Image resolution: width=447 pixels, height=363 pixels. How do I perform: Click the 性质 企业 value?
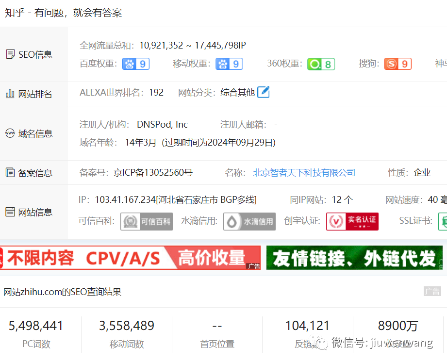coord(422,172)
